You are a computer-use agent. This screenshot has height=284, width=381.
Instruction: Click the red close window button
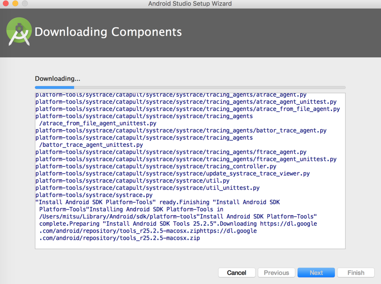tap(6, 3)
